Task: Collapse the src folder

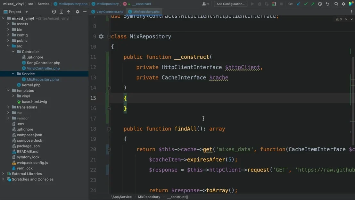Action: pos(8,46)
